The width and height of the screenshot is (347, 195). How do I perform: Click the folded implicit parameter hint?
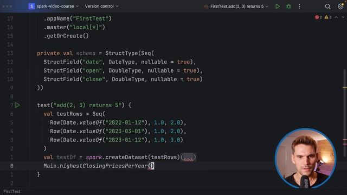(188, 157)
